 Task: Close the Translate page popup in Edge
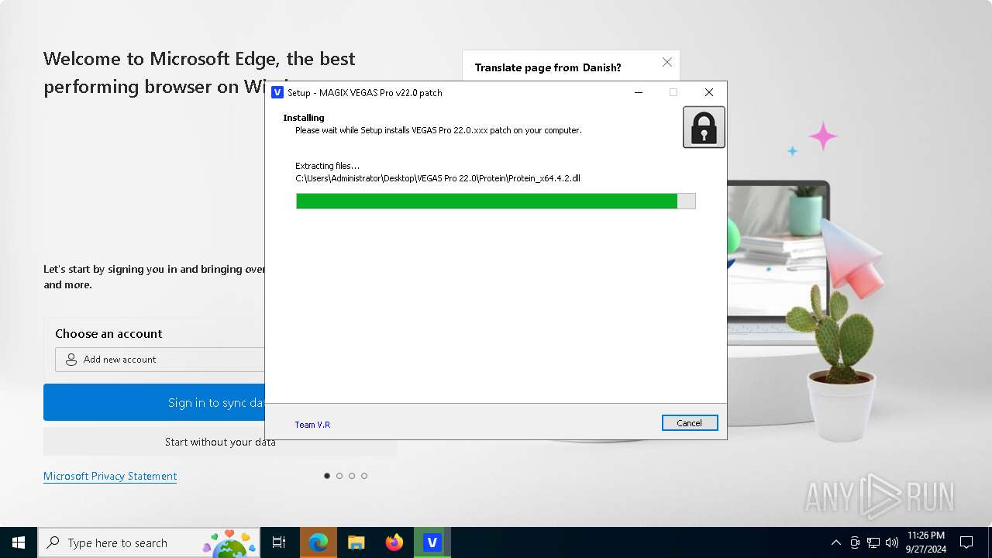point(667,62)
